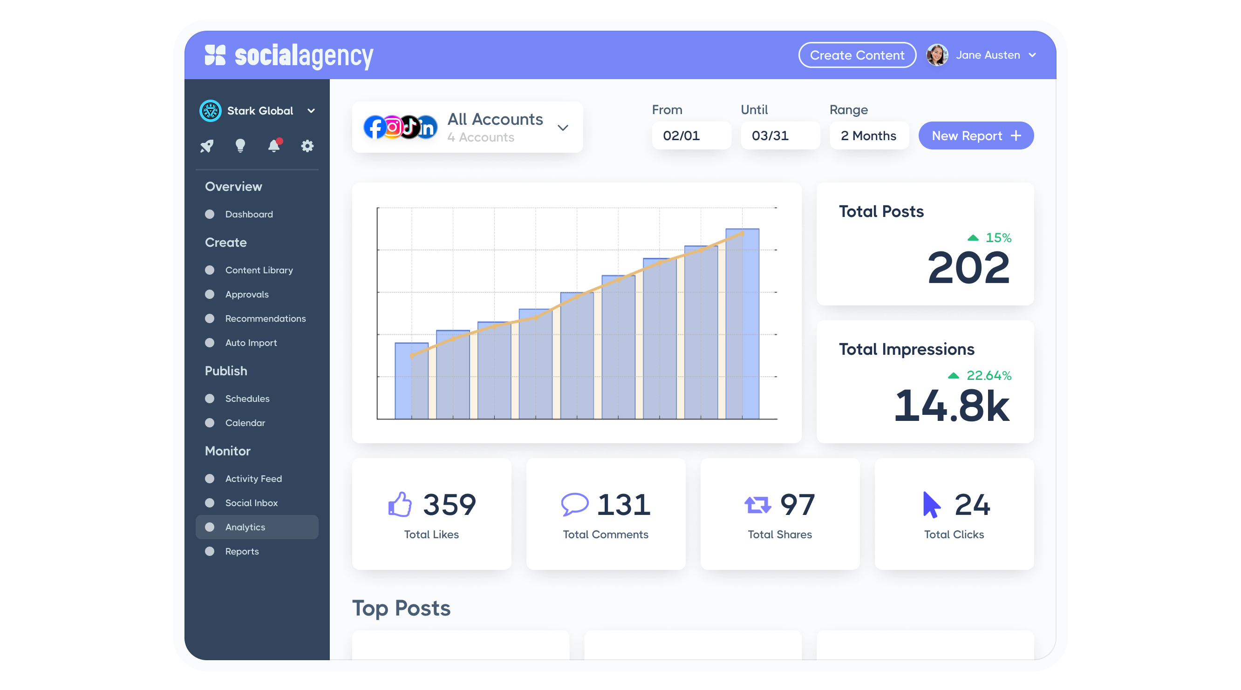Select the Approvals radio bullet
This screenshot has width=1241, height=690.
210,294
